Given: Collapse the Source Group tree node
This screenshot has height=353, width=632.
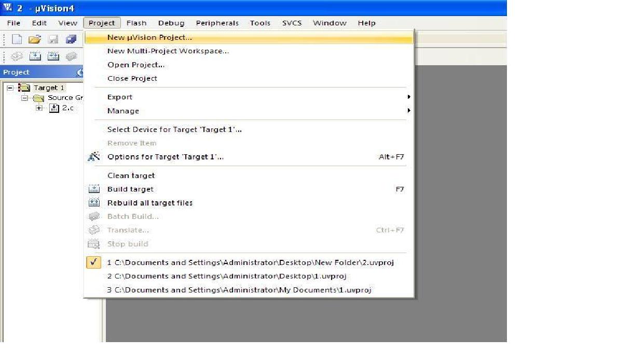Looking at the screenshot, I should [24, 98].
